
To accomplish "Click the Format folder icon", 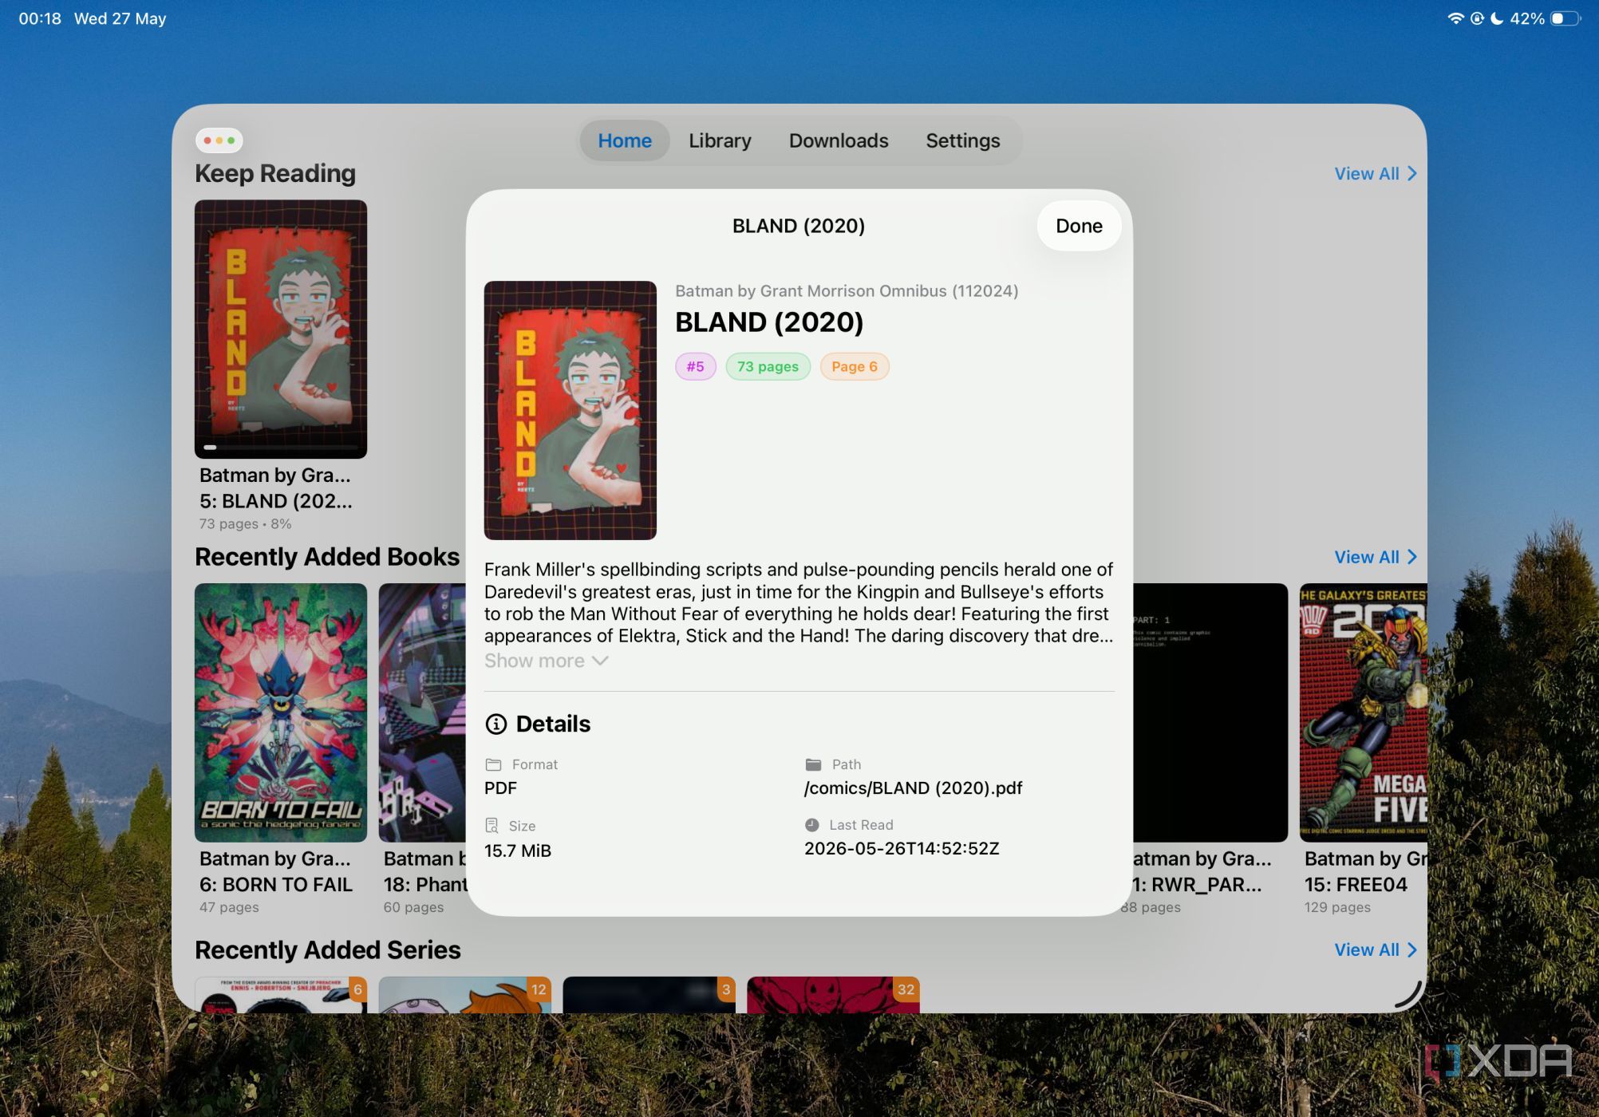I will 493,764.
